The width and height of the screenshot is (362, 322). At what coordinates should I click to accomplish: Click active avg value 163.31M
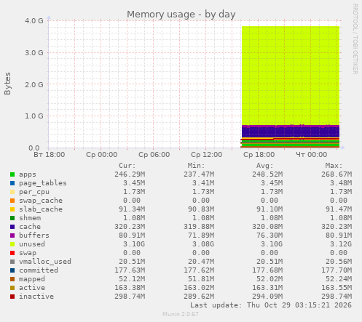(x=267, y=288)
